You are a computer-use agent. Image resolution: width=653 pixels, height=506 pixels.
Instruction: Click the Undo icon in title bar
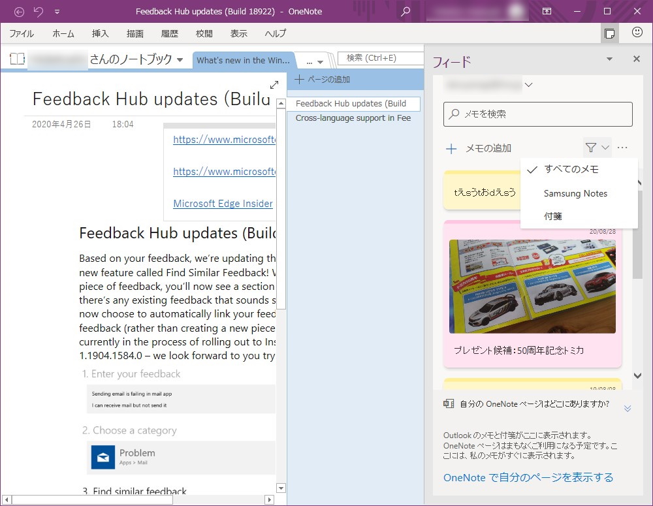(39, 12)
